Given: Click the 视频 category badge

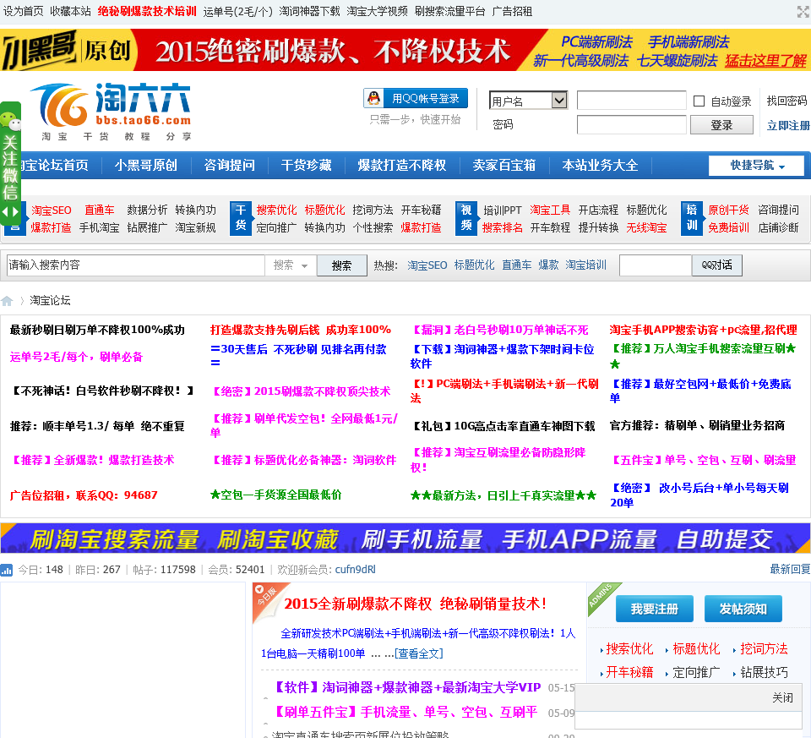Looking at the screenshot, I should click(x=466, y=218).
